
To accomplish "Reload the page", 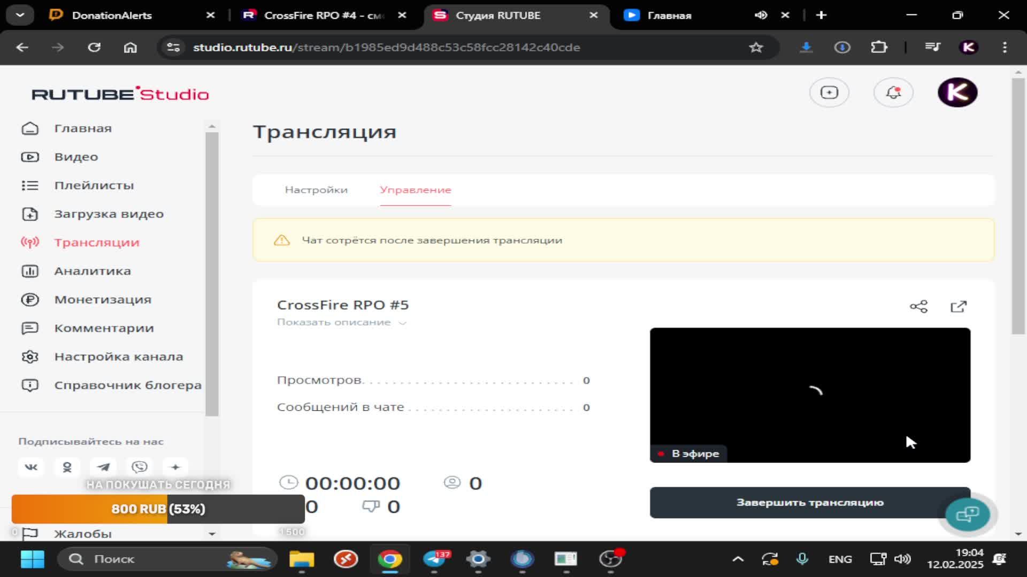I will 94,48.
